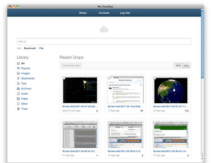This screenshot has width=211, height=163.
Task: Click the vertical scrollbar thumb
Action: click(202, 44)
